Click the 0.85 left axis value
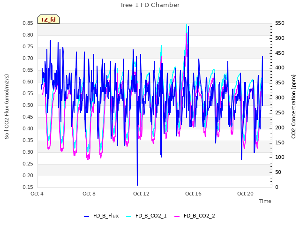 click(28, 23)
